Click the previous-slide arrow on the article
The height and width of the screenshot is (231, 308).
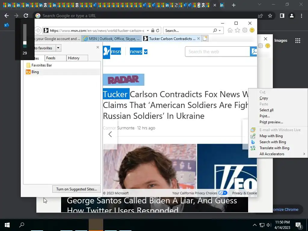(110, 134)
